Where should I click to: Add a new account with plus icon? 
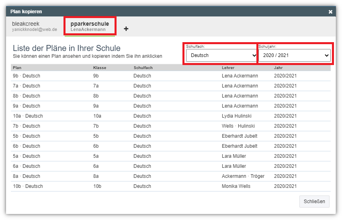126,29
